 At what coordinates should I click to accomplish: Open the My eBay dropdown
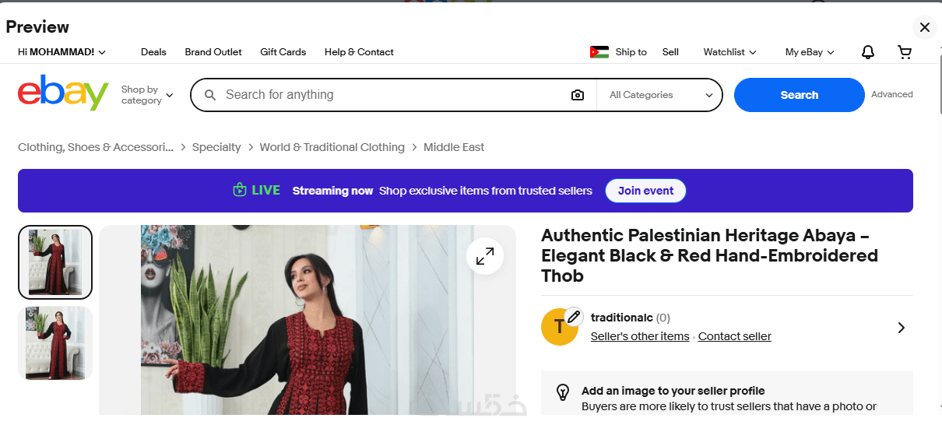(809, 52)
